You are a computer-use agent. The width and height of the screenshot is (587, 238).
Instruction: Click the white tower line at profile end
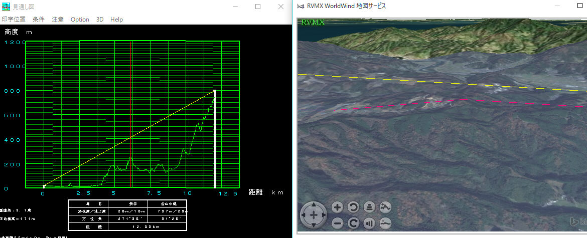click(215, 140)
